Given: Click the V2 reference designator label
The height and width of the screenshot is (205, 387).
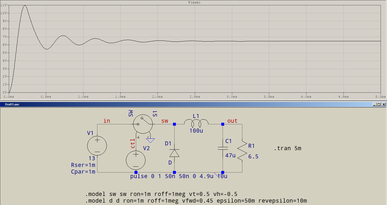Looking at the screenshot, I should (x=146, y=148).
